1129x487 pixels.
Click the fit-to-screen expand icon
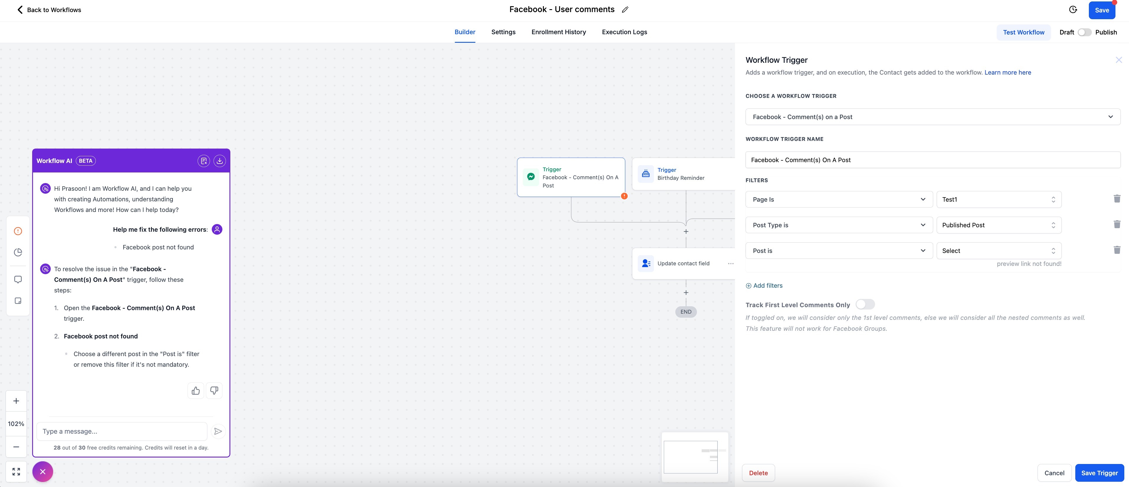[16, 472]
